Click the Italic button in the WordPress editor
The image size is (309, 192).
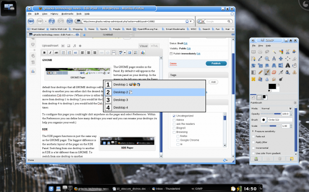51,53
